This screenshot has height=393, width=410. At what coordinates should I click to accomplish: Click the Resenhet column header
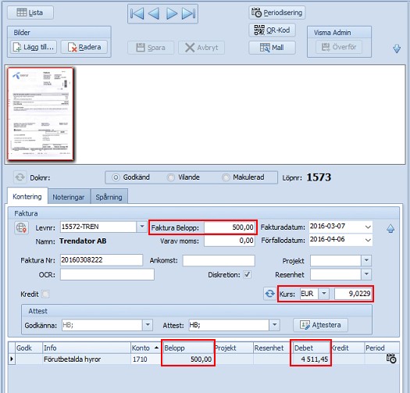point(273,348)
